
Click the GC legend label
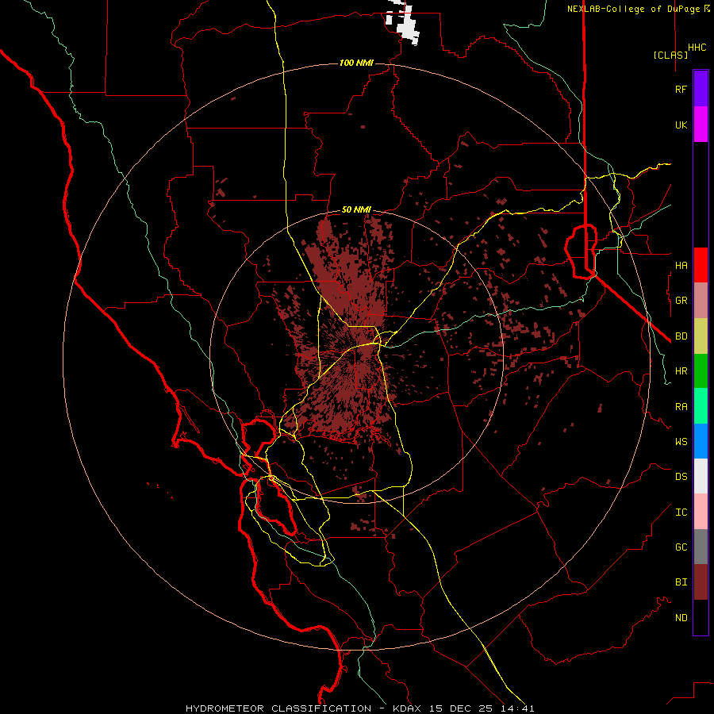681,547
